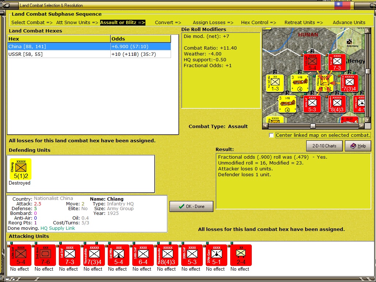The height and width of the screenshot is (282, 376).
Task: Open the 2-D-10 Charts
Action: (324, 146)
